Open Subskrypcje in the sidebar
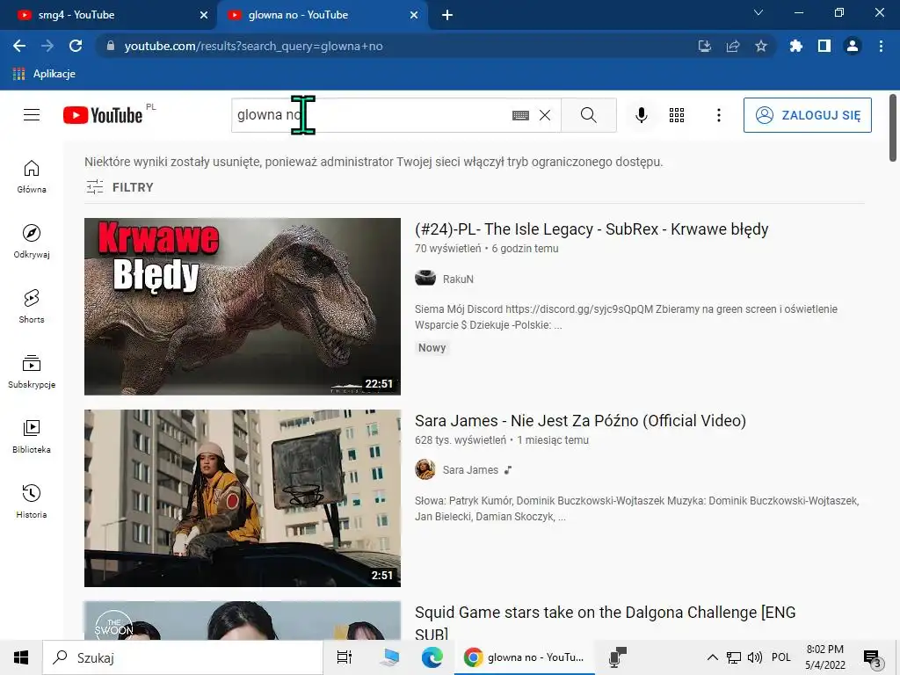Screen dimensions: 900x675 pos(32,372)
